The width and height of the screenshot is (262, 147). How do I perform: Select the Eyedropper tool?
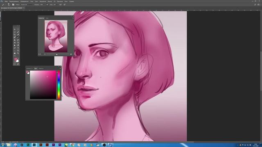(18, 35)
